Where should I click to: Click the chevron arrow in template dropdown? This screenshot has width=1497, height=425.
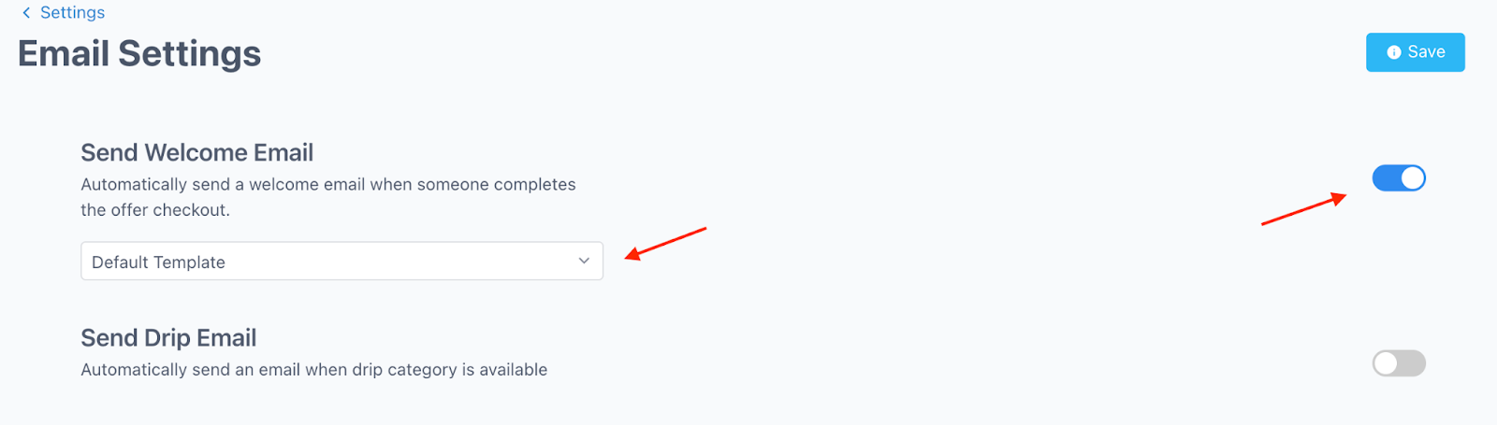click(x=584, y=262)
